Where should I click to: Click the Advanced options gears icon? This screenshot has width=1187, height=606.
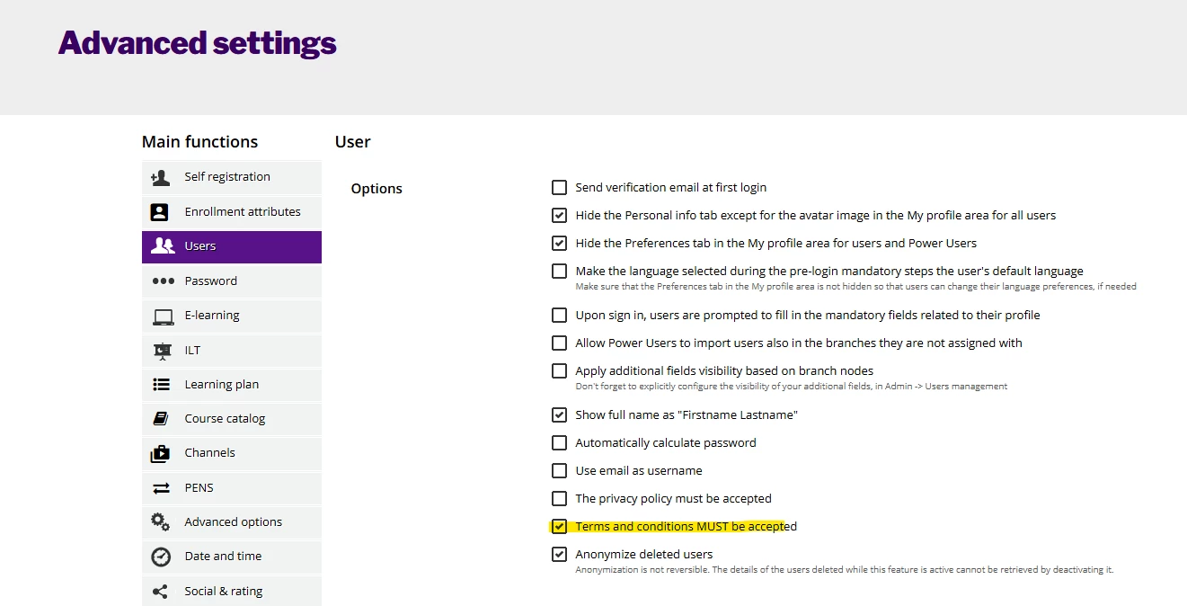pyautogui.click(x=161, y=522)
